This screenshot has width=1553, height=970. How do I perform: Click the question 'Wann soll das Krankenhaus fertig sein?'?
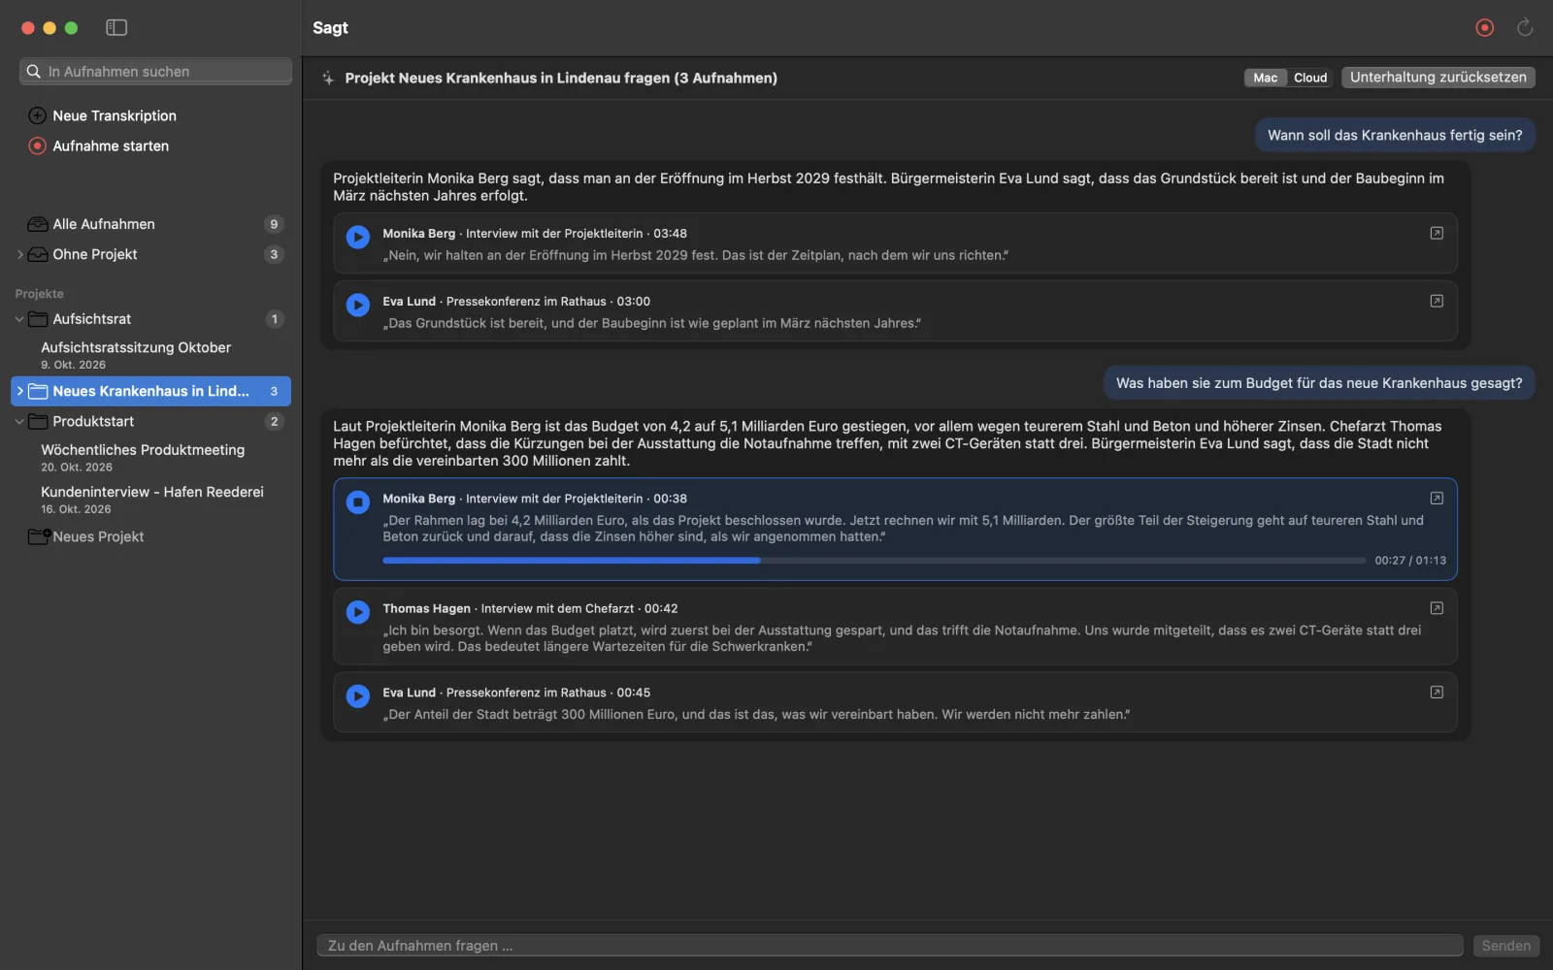(1395, 136)
